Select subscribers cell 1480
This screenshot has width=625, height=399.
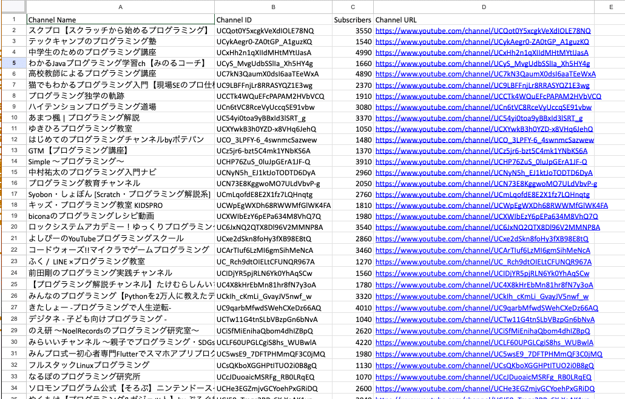point(353,139)
